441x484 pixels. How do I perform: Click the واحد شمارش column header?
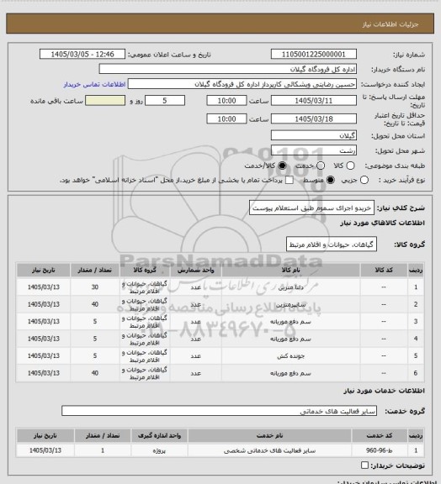point(196,270)
